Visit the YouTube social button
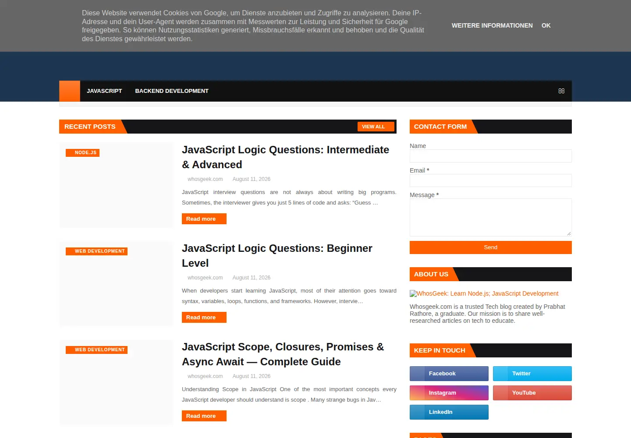The height and width of the screenshot is (438, 631). pyautogui.click(x=532, y=393)
